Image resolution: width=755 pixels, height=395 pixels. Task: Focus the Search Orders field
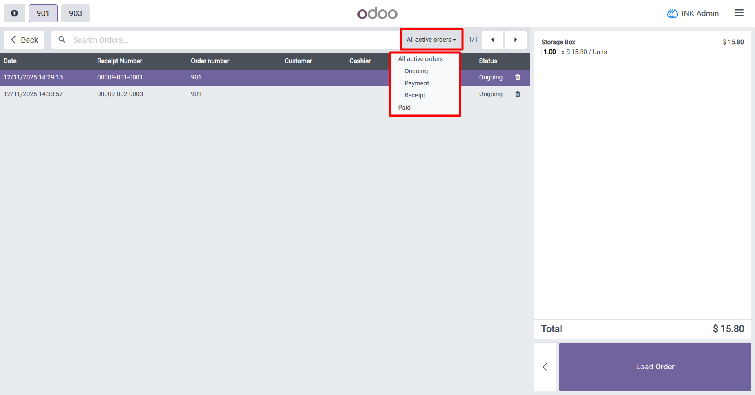click(x=225, y=40)
